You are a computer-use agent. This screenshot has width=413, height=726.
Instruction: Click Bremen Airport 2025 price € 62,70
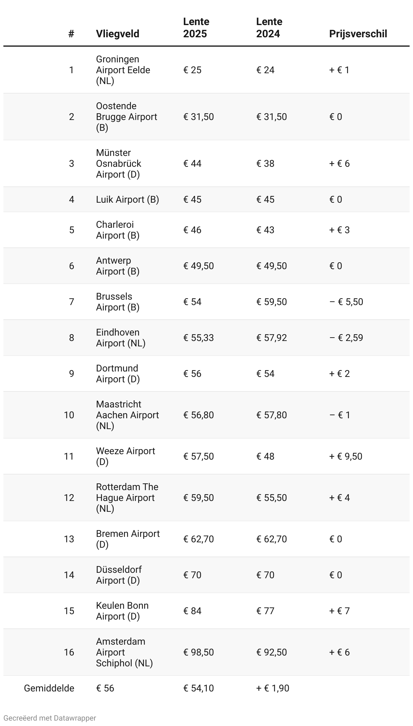(x=198, y=539)
